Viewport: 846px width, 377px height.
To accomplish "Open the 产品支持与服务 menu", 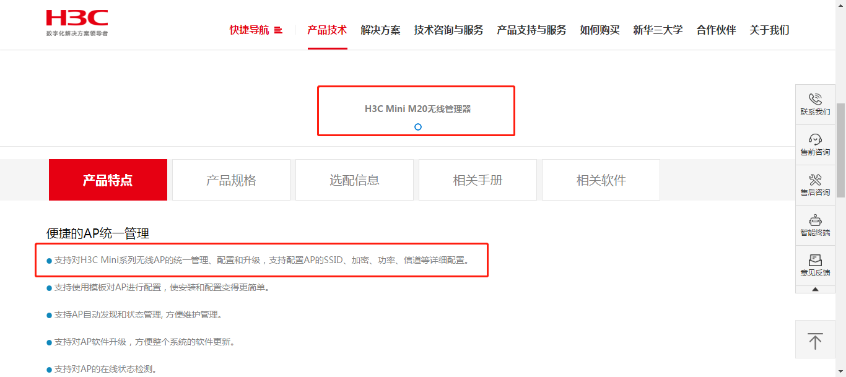I will pyautogui.click(x=531, y=30).
